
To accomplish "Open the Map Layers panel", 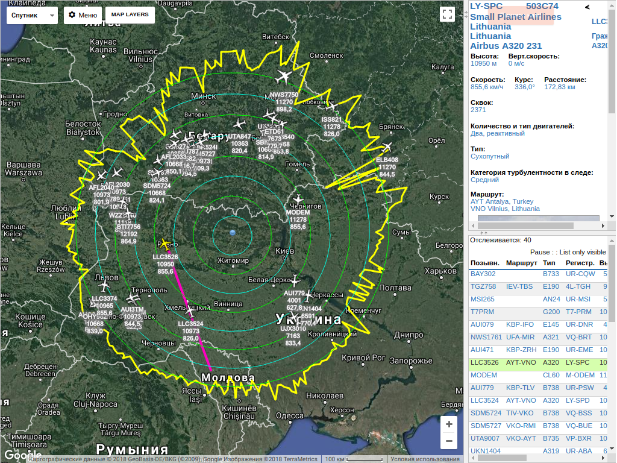I will [130, 15].
